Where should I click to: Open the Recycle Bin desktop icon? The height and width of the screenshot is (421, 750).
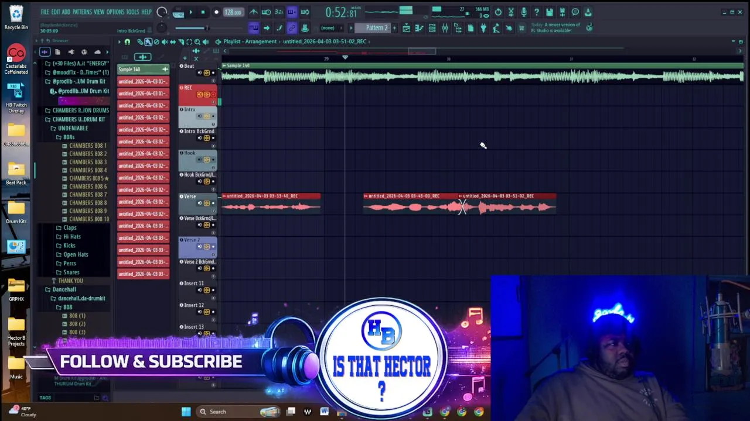(16, 17)
